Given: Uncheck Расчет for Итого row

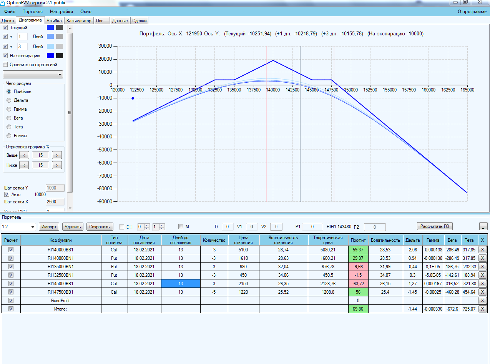Looking at the screenshot, I should pyautogui.click(x=11, y=309).
